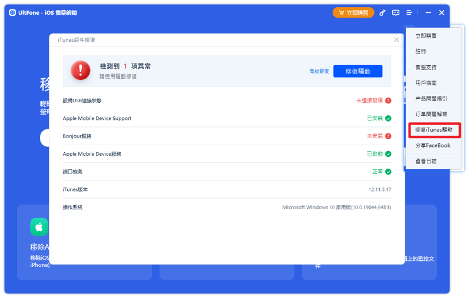Image resolution: width=471 pixels, height=298 pixels.
Task: Select 修復iTunes驅動 from the menu
Action: tap(434, 130)
